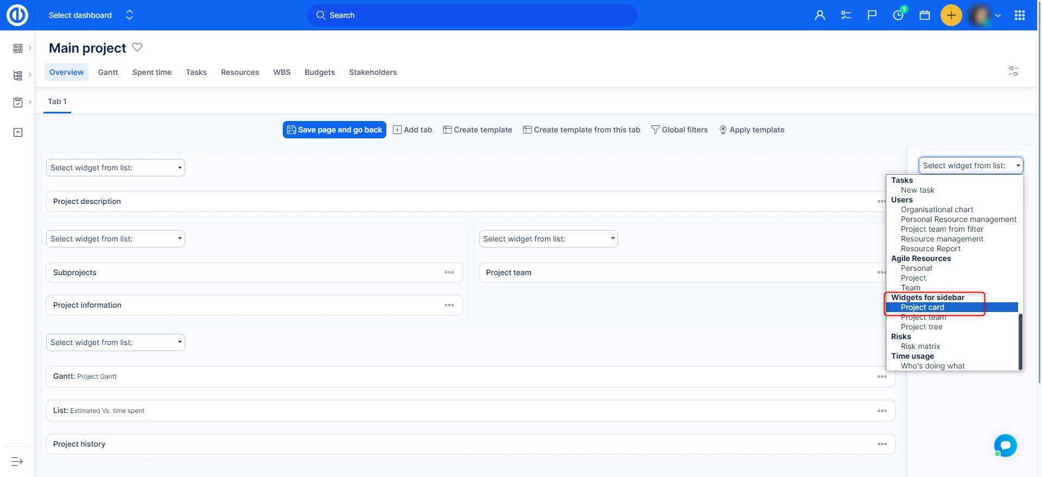Click the heart favorite icon beside Main project
The width and height of the screenshot is (1042, 477).
pos(137,47)
